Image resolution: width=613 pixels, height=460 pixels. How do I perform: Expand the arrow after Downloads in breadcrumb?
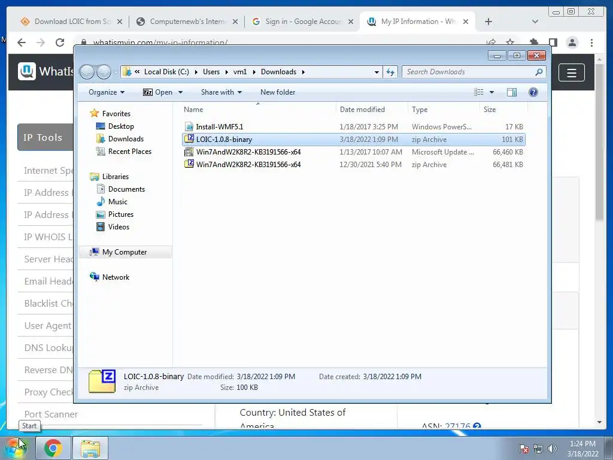[x=303, y=72]
